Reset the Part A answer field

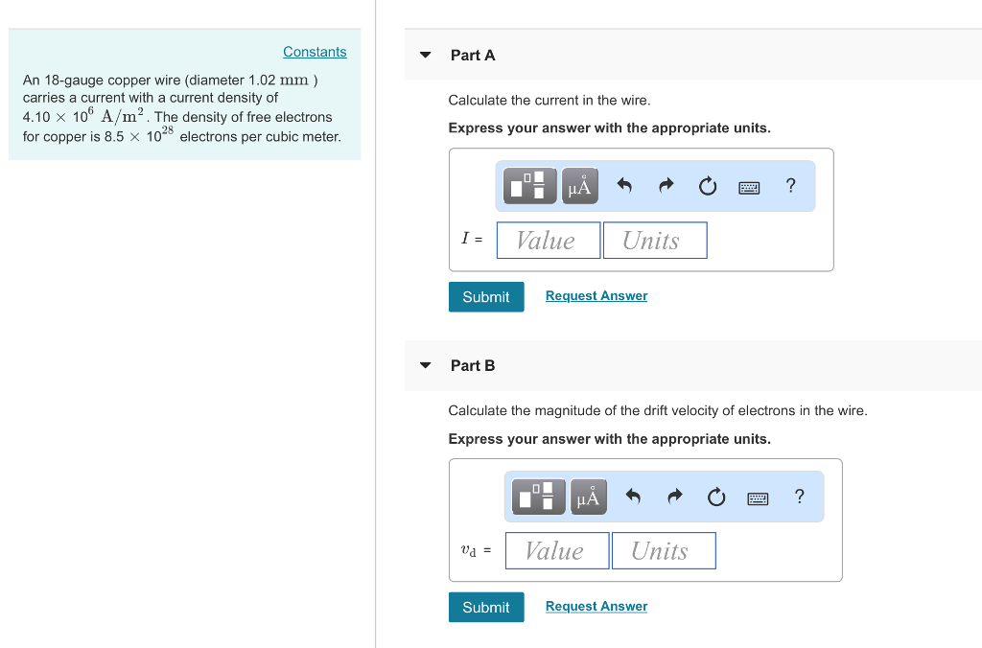(x=708, y=186)
